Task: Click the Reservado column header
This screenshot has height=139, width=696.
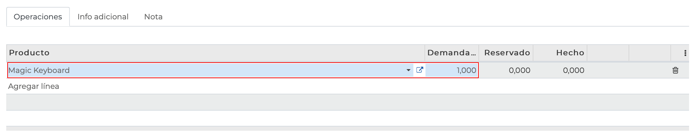Action: coord(507,53)
